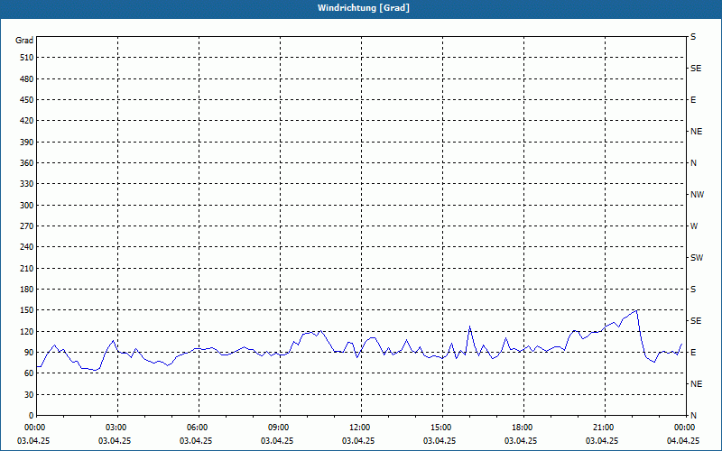The height and width of the screenshot is (451, 722).
Task: Select "N" compass label level with 360
Action: coord(694,163)
